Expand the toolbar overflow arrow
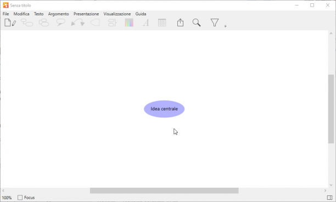 [x=225, y=26]
